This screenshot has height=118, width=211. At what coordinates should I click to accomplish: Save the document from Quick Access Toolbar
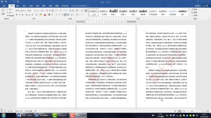click(x=2, y=1)
